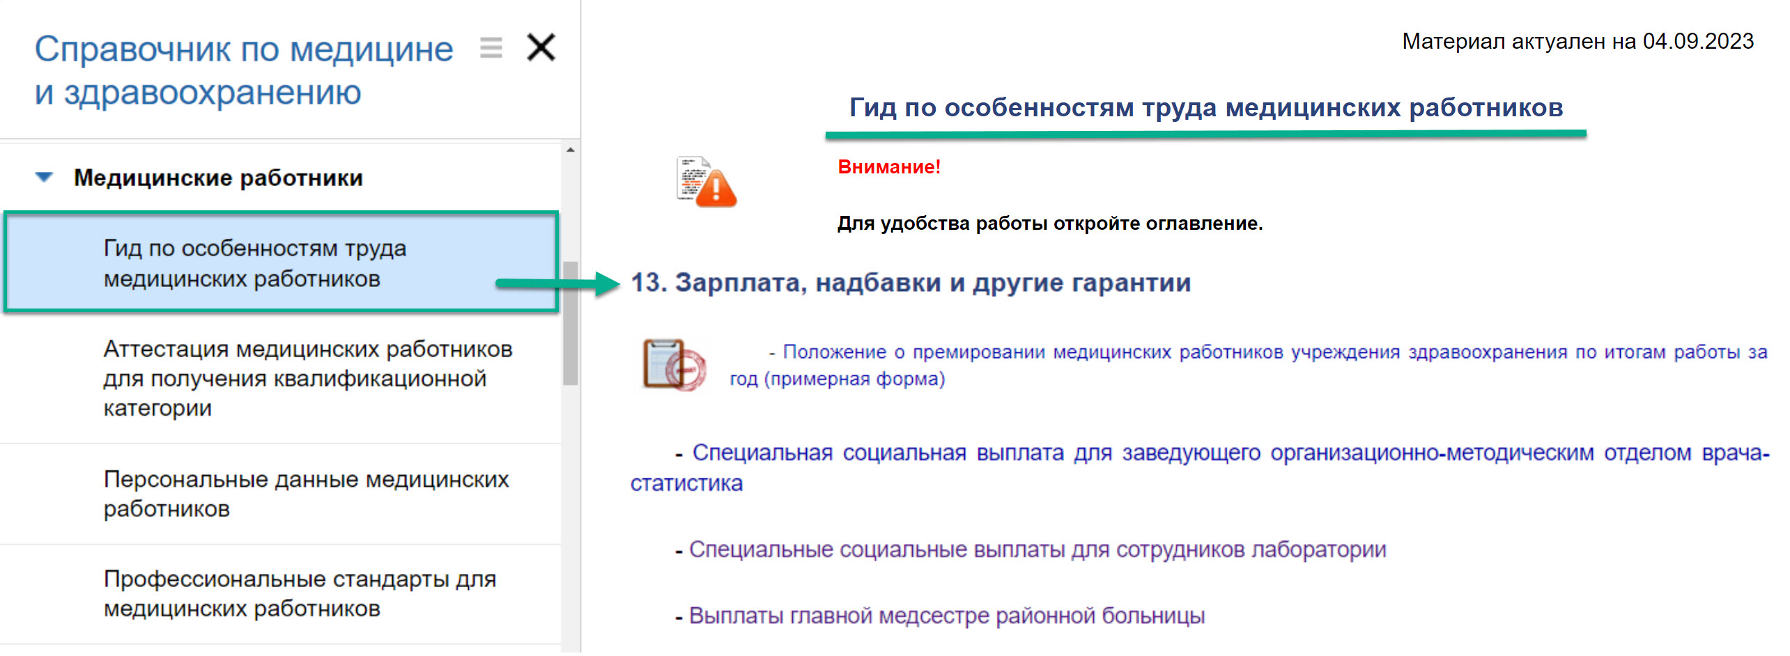
Task: Click the Материал актуален на 04.09.2023 text
Action: coord(1577,41)
